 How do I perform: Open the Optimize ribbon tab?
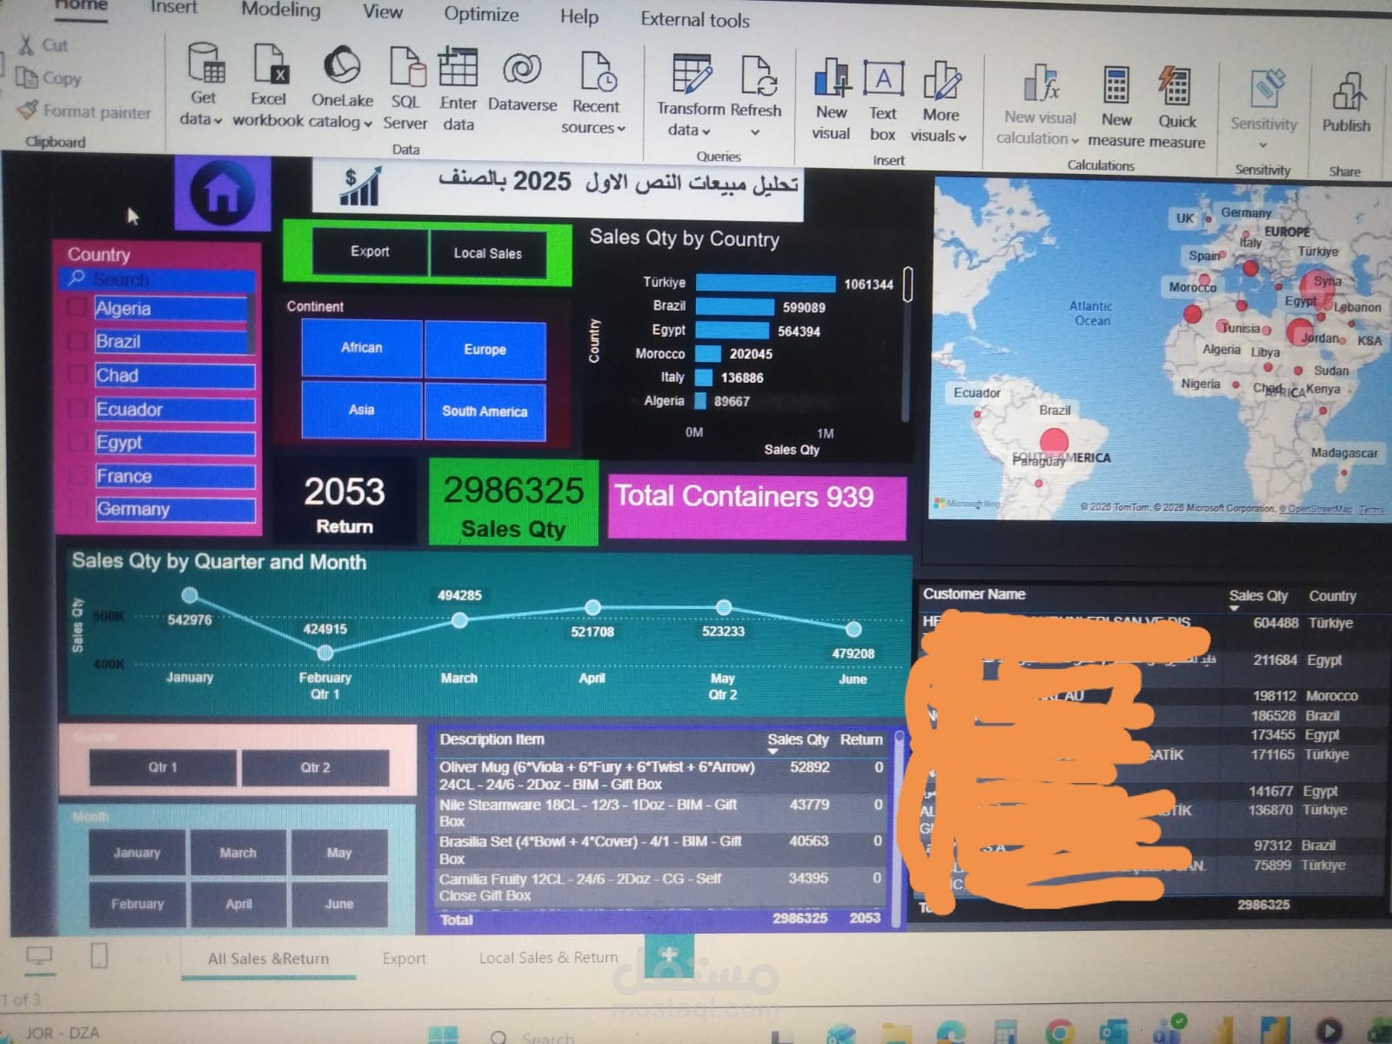pyautogui.click(x=481, y=14)
